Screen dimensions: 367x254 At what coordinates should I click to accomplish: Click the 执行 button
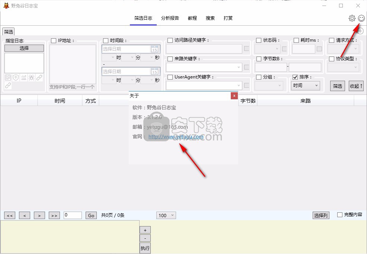145,248
